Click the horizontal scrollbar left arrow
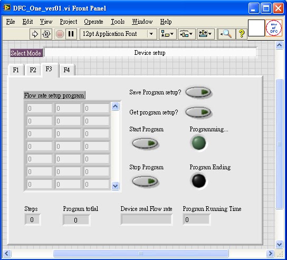 7,254
